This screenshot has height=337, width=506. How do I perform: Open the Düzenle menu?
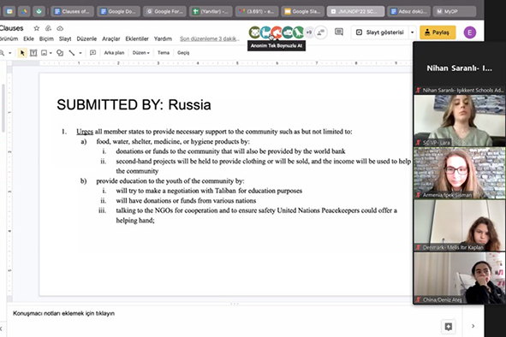(86, 39)
